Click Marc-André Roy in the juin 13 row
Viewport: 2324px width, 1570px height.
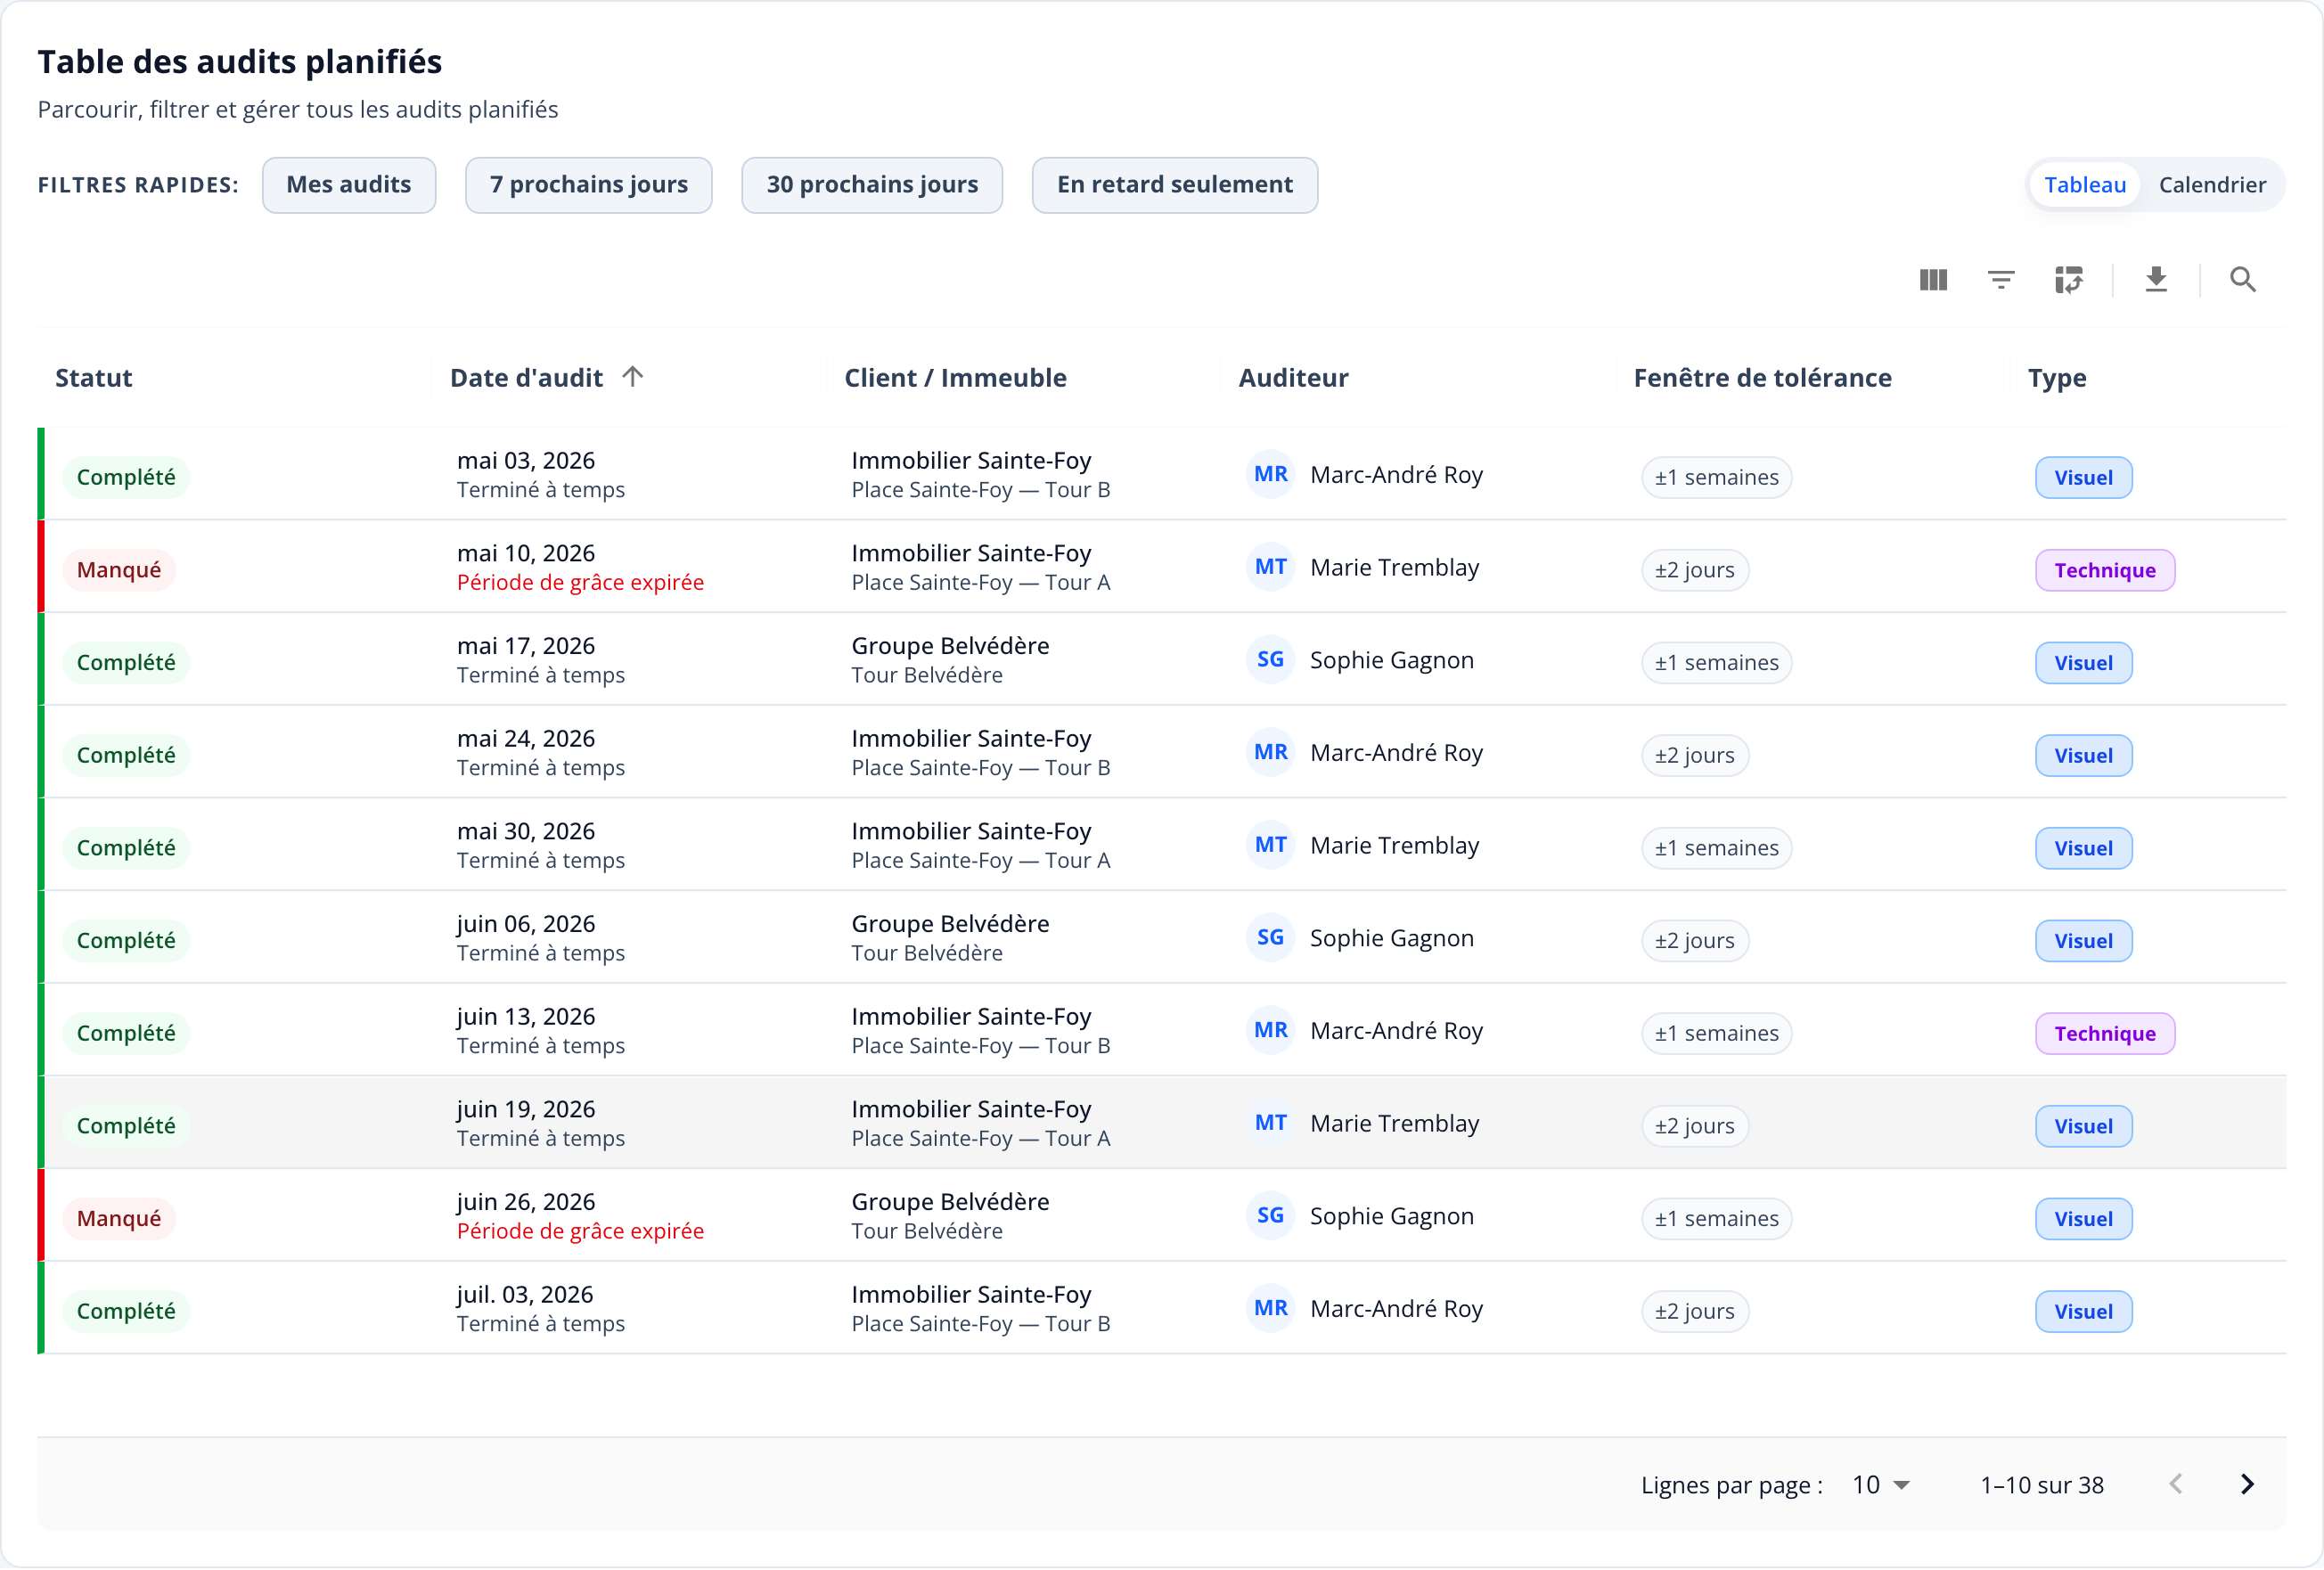[1396, 1031]
